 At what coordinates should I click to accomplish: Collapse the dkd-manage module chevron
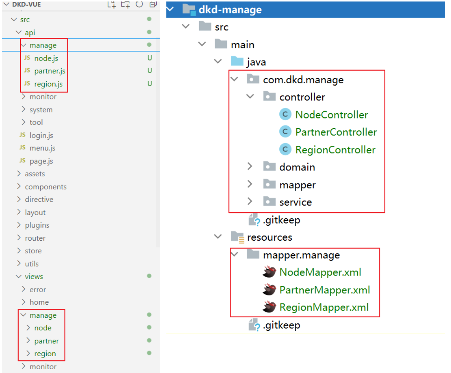point(170,9)
